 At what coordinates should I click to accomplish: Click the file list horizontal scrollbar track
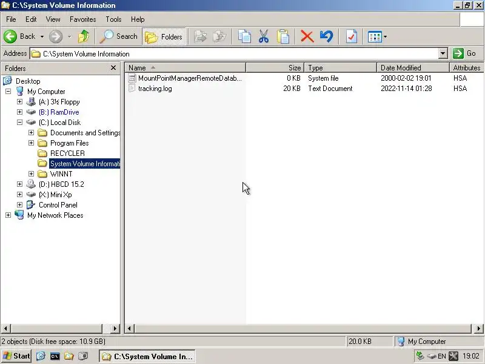click(303, 328)
